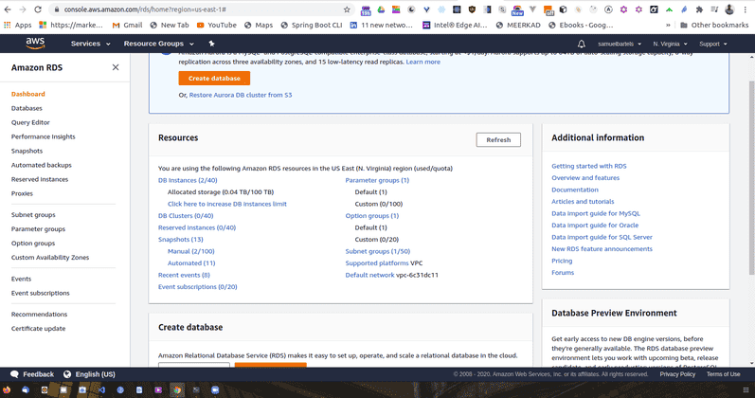
Task: Open the DB Instances (2/40) link
Action: (188, 180)
